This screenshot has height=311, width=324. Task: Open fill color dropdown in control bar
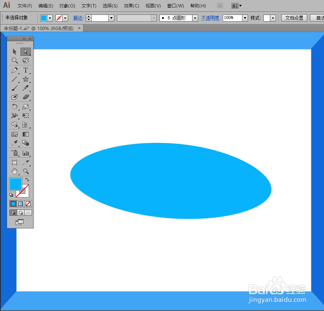[x=50, y=18]
